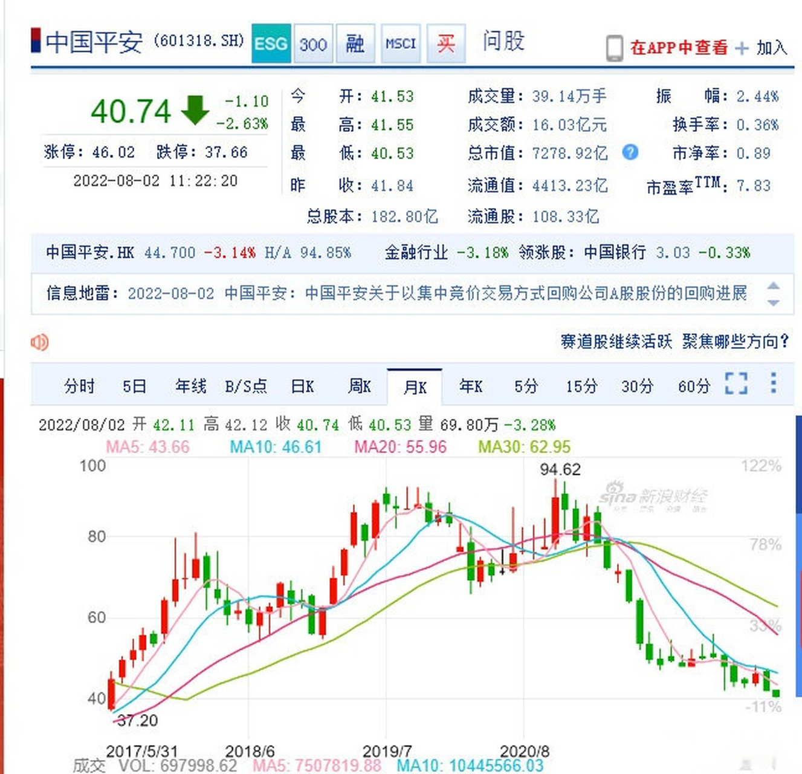
Task: Switch to the 周K chart tab
Action: click(x=359, y=386)
